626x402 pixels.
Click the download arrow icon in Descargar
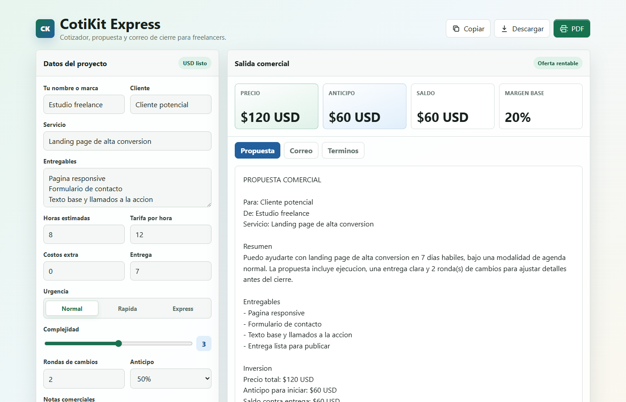504,29
